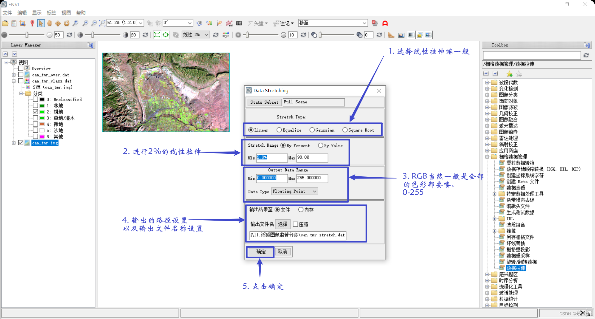
Task: Click the 确定 button in Data Stretching
Action: pyautogui.click(x=261, y=252)
